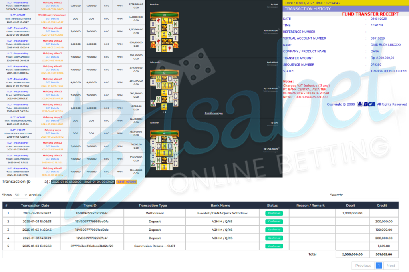Open BET Details in the 630,600.00 win row
This screenshot has height=272, width=409.
(x=52, y=44)
